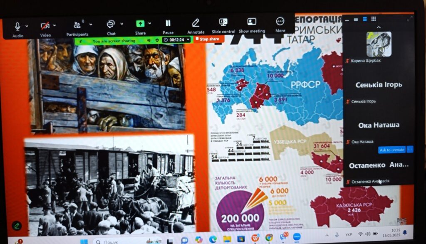Image resolution: width=426 pixels, height=244 pixels.
Task: Open the notification bell in system tray
Action: pyautogui.click(x=405, y=232)
